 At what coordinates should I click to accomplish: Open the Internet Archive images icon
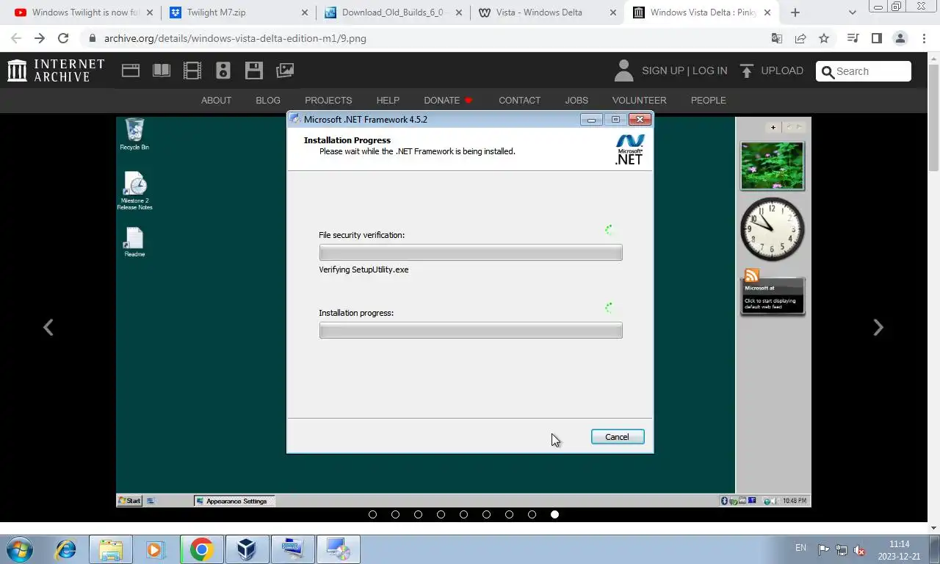285,70
